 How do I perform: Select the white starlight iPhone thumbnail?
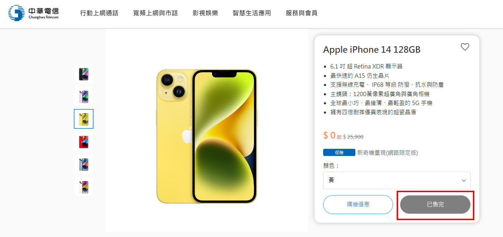click(83, 187)
